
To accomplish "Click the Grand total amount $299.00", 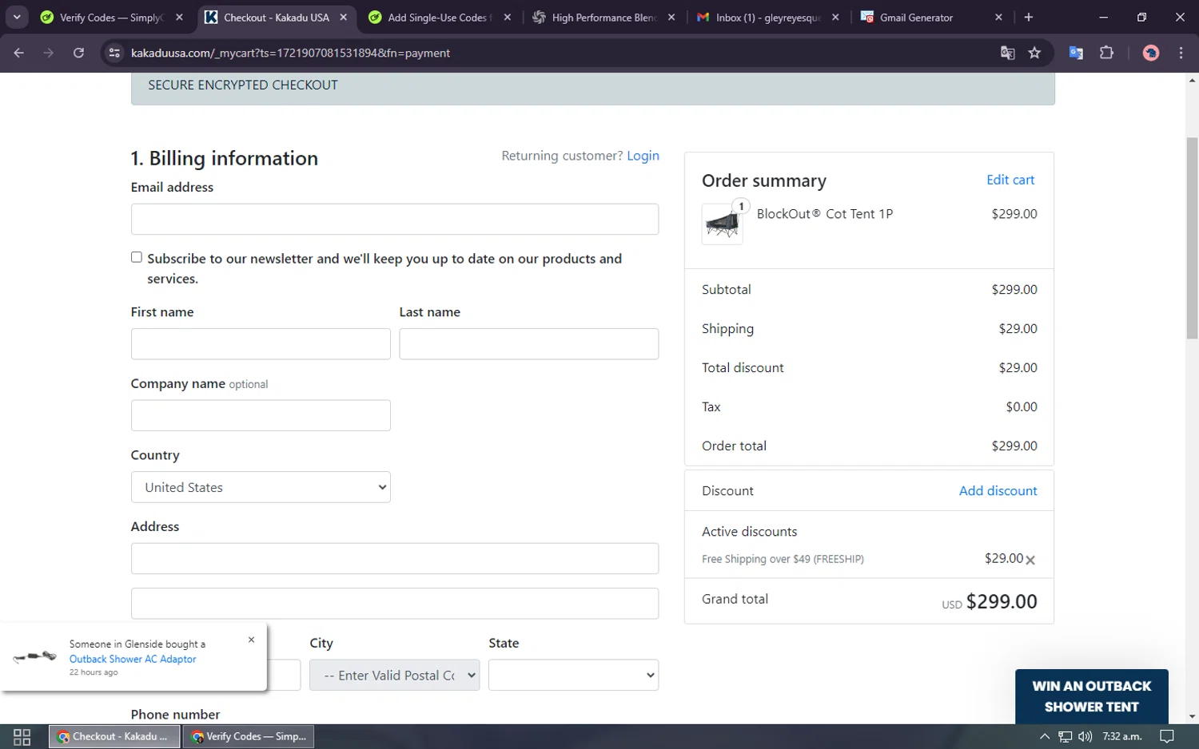I will (x=1002, y=601).
